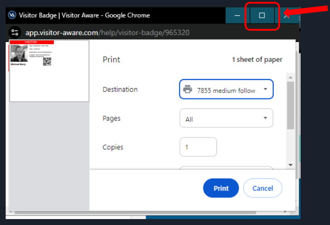Screen dimensions: 330x225
Task: Open the Destination printer dropdown
Action: [226, 89]
